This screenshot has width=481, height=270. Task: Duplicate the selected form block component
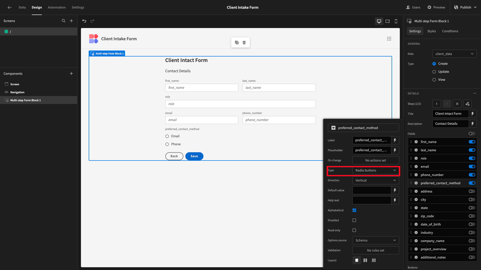(x=237, y=42)
